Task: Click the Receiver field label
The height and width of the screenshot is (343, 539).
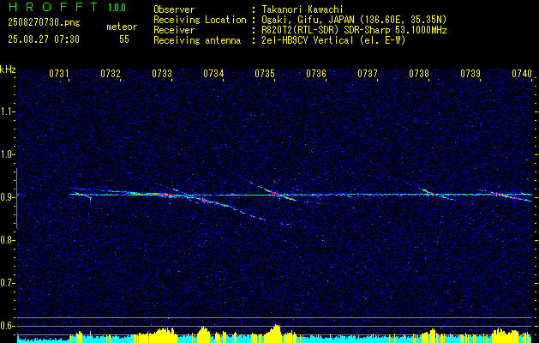Action: click(174, 30)
